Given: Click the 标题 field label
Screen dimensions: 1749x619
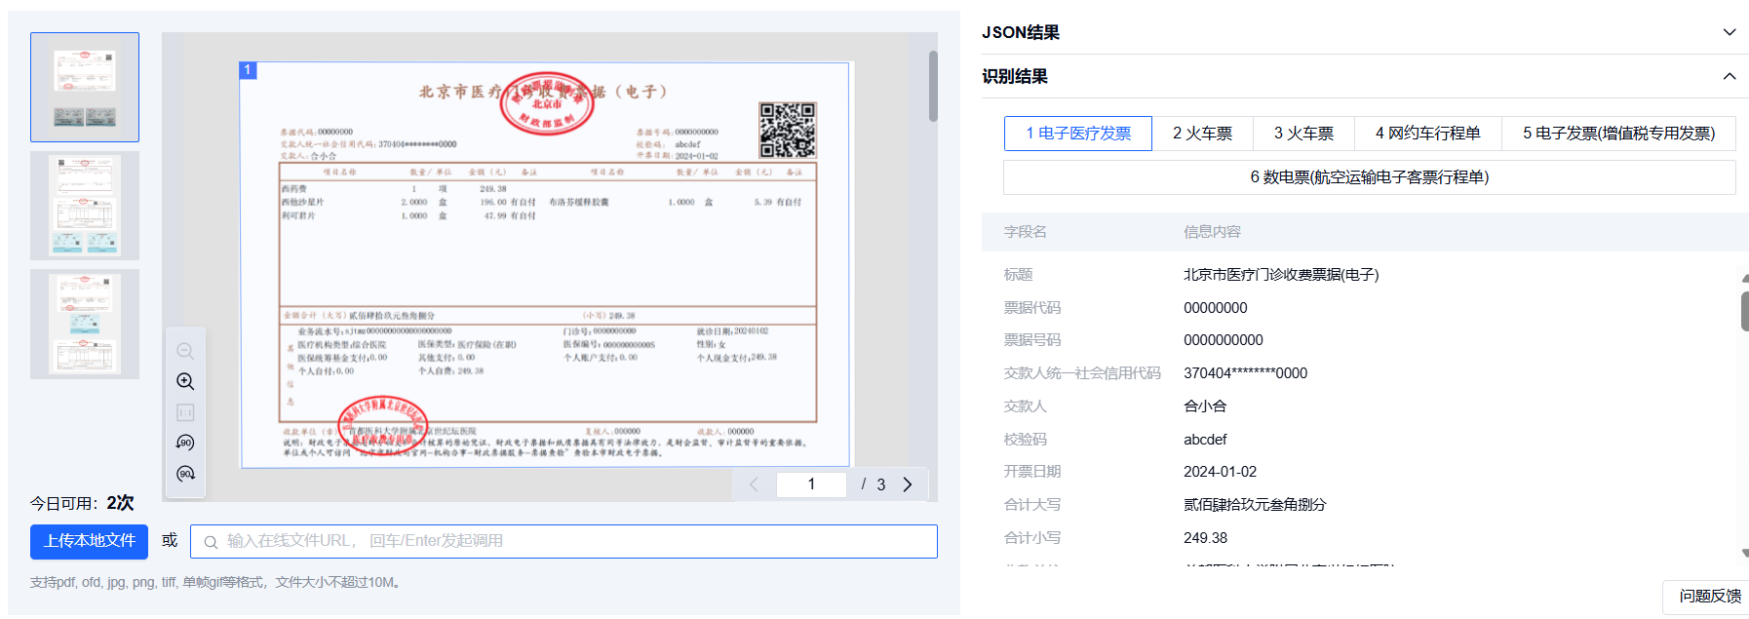Looking at the screenshot, I should tap(1019, 275).
